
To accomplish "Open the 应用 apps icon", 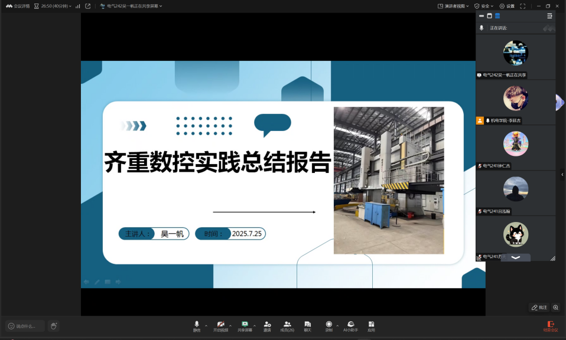I will 371,326.
